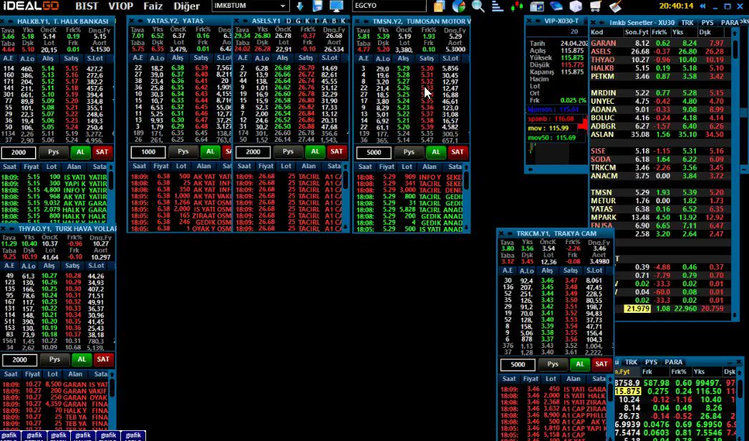Select PARA tab in bottom-right window
Image resolution: width=749 pixels, height=441 pixels.
click(674, 362)
